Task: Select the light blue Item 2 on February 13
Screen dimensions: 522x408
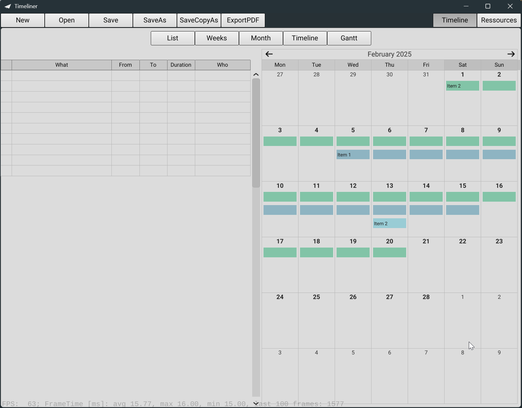Action: [389, 223]
